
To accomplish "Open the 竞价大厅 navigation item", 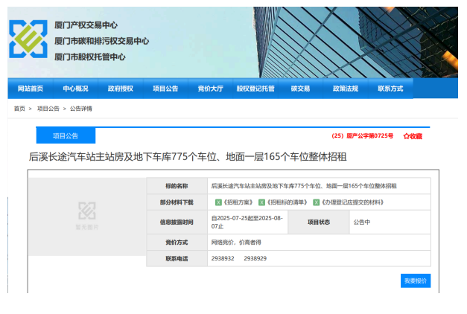I will click(x=210, y=89).
